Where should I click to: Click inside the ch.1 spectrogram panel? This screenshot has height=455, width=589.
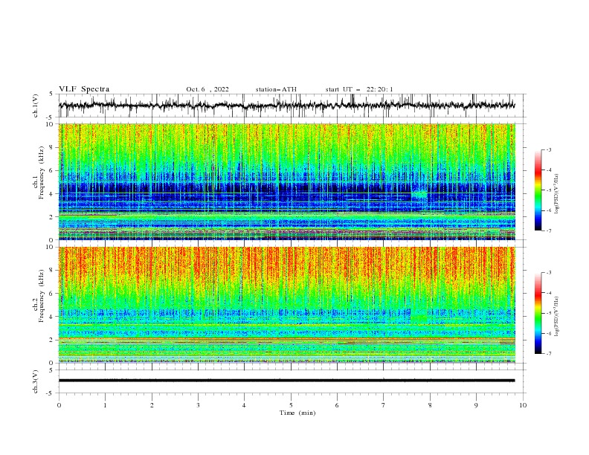pyautogui.click(x=286, y=181)
